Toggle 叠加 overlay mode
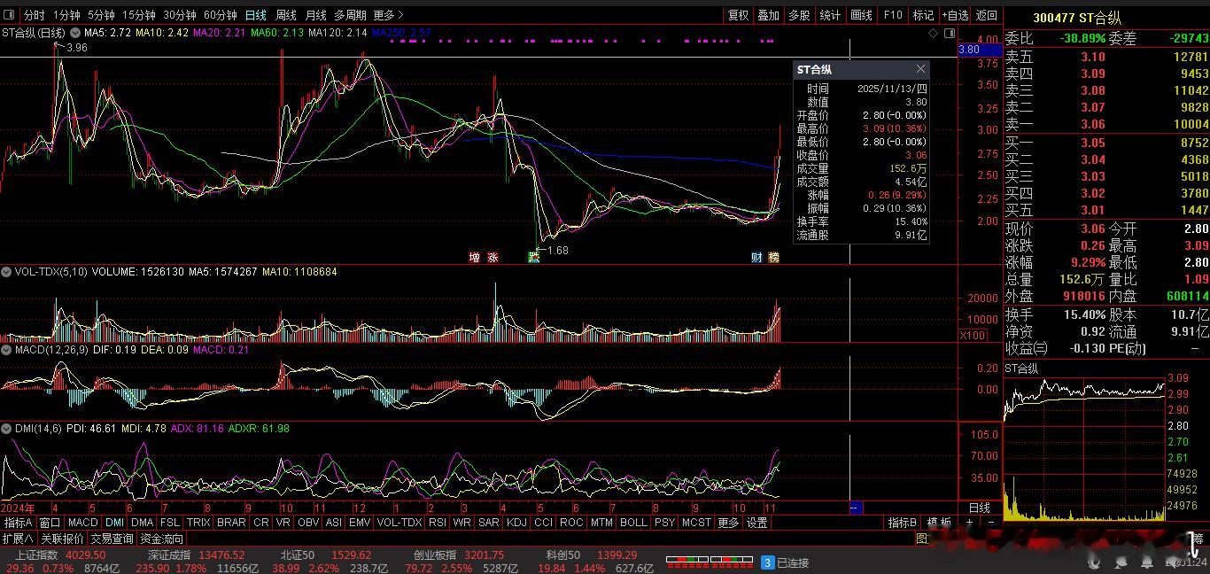This screenshot has width=1210, height=574. coord(768,15)
